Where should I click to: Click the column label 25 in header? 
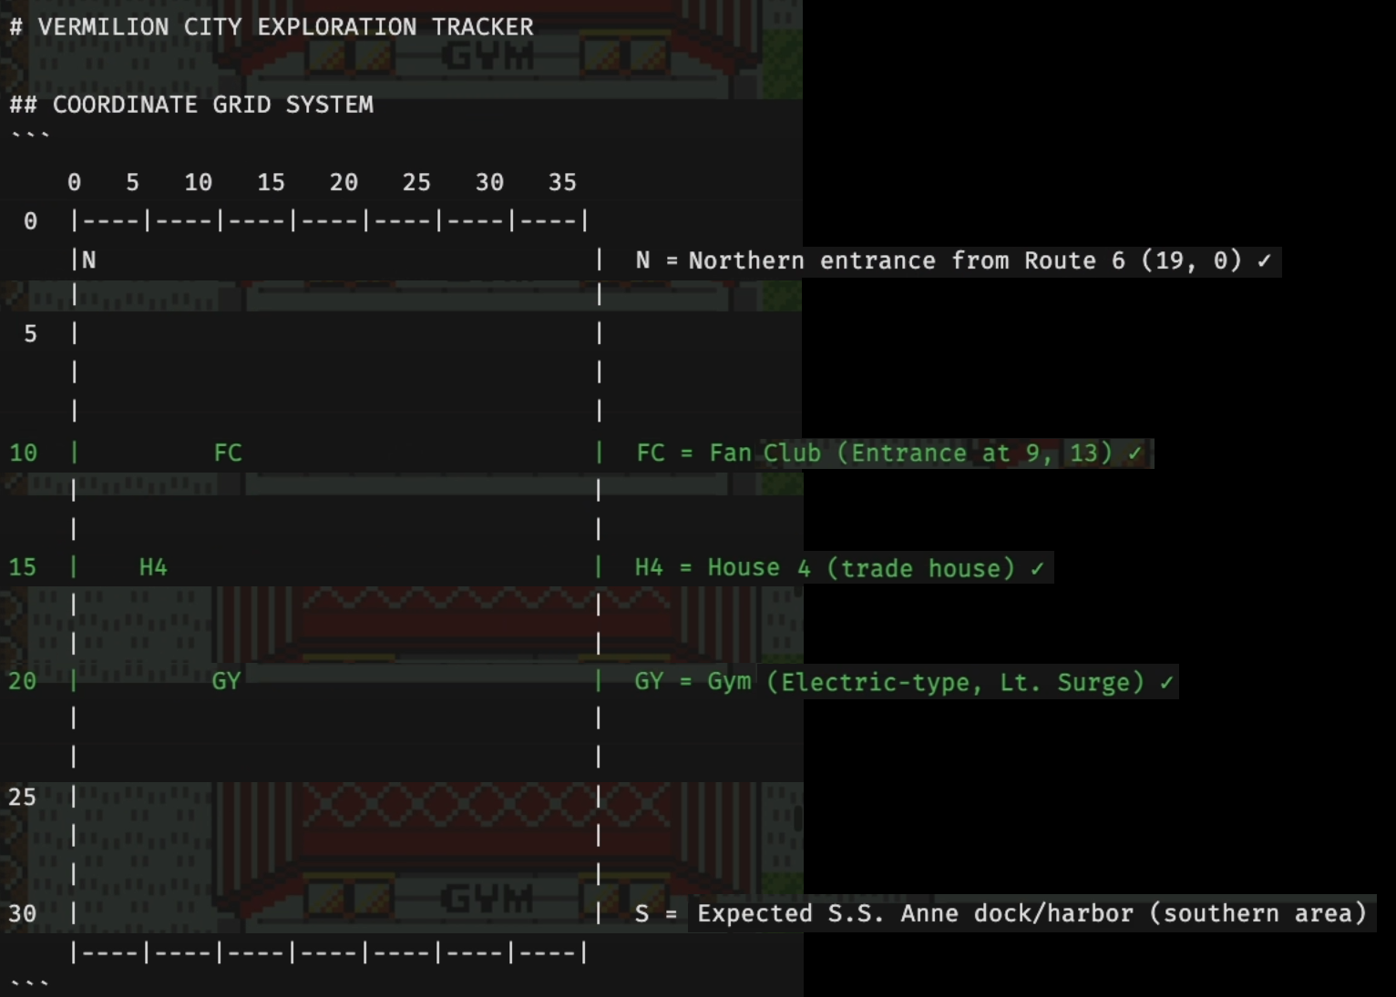pos(416,182)
